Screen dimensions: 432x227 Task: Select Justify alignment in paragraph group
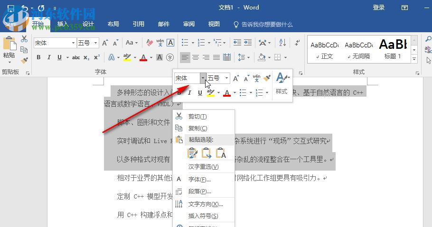tap(216, 57)
